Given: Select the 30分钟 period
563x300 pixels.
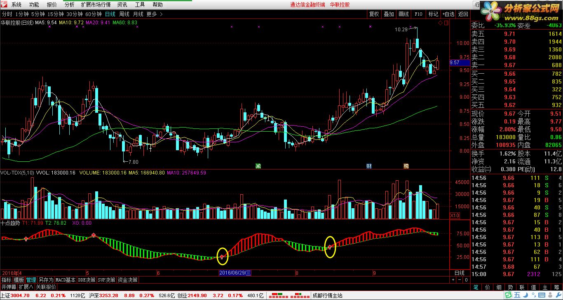Looking at the screenshot, I should tap(75, 14).
